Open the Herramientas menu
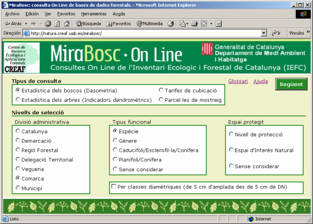 (x=93, y=14)
